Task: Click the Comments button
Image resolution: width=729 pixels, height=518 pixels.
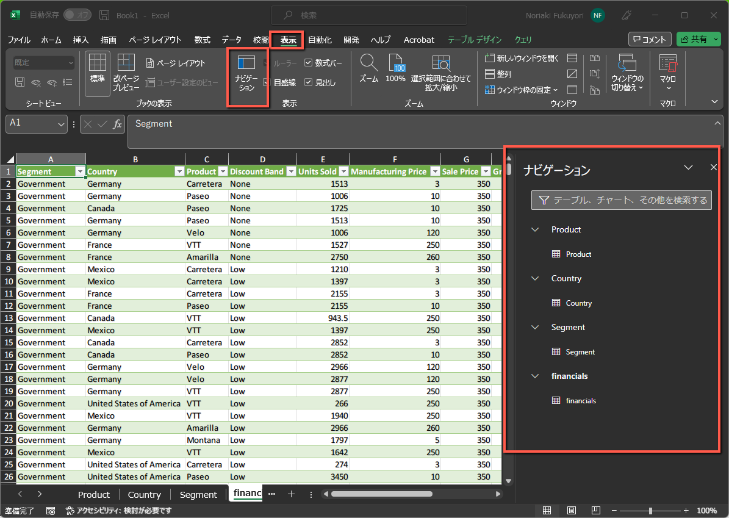Action: click(650, 40)
